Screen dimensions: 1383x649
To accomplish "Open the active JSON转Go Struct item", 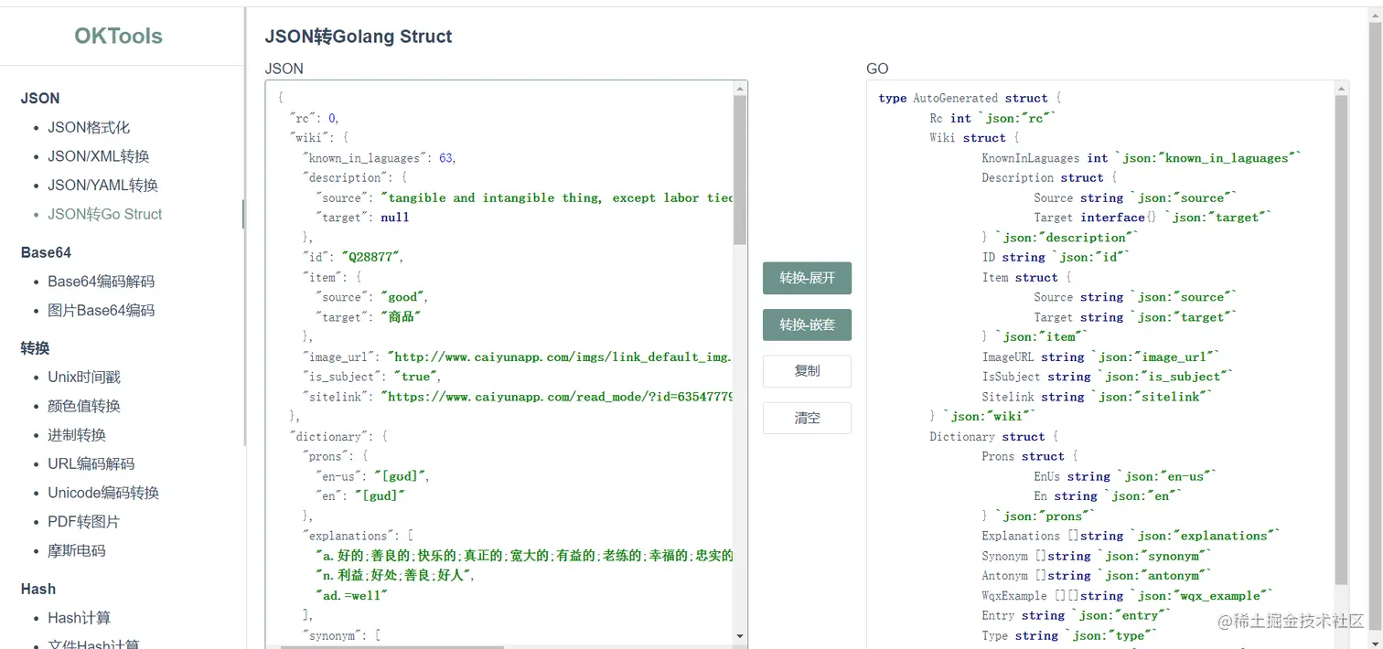I will (x=104, y=214).
